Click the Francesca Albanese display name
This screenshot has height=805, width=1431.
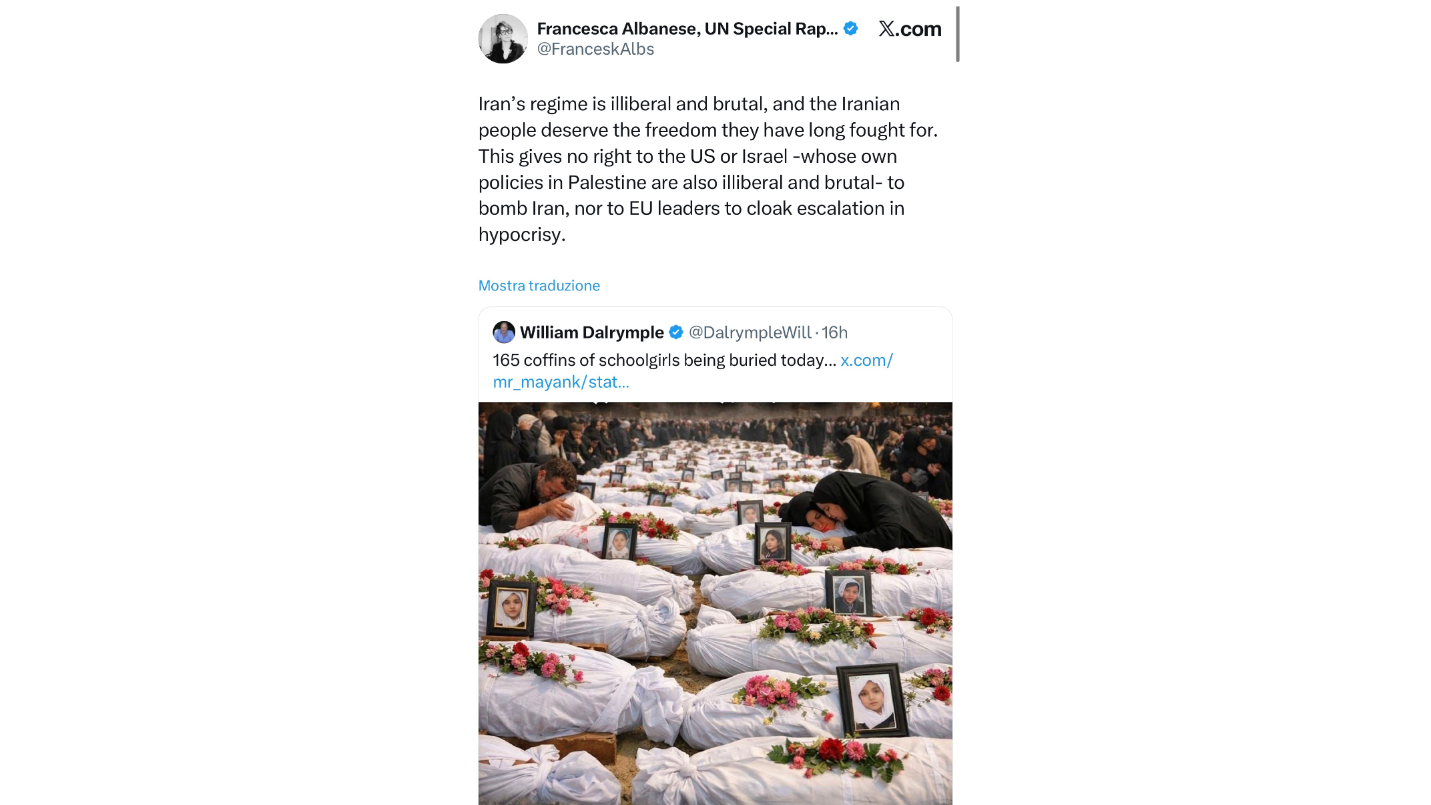pos(687,29)
